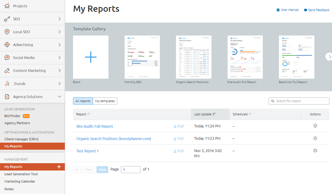332x194 pixels.
Task: Open Client Manager (CRM) in sidebar
Action: pos(21,139)
